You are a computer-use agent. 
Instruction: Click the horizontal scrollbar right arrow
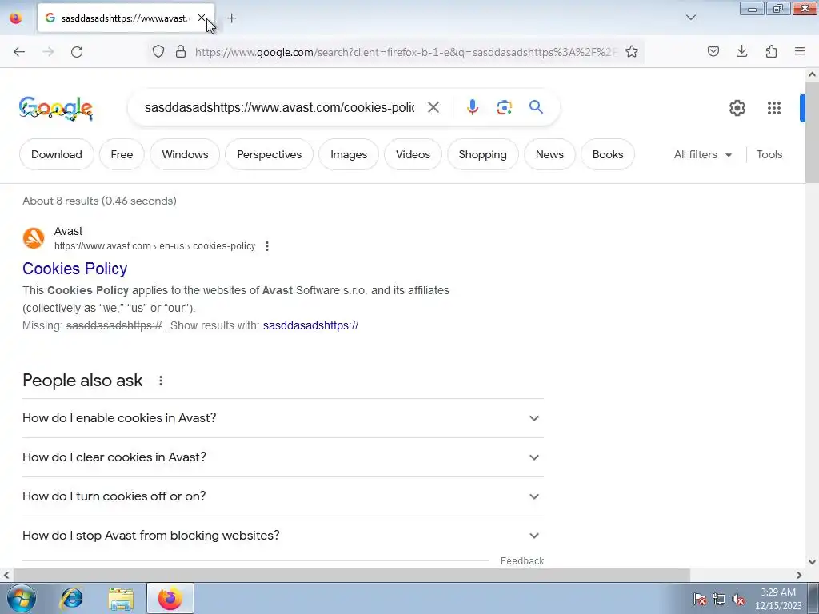799,575
